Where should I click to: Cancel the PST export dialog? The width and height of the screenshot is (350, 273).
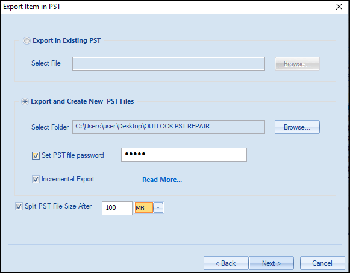(322, 263)
